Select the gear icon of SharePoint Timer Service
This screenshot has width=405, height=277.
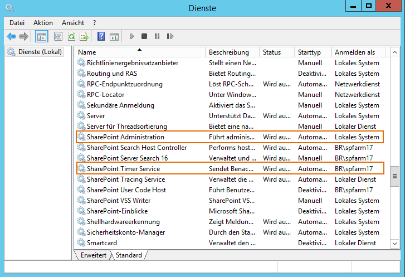pos(81,168)
